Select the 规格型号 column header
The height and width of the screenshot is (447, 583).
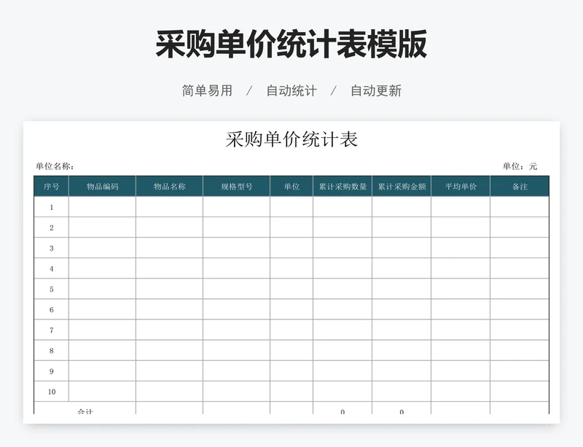[236, 186]
